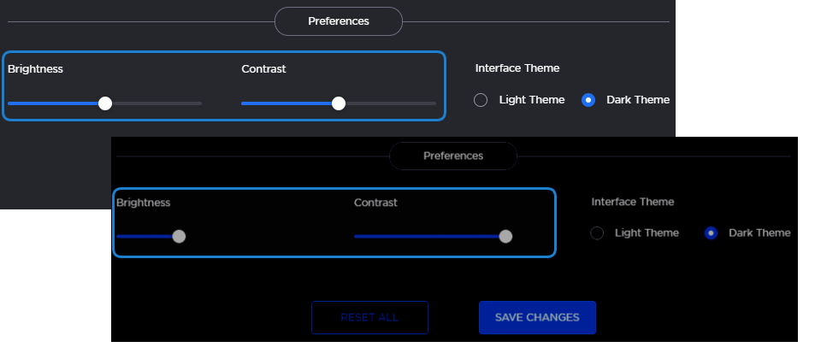
Task: Select Light Theme radio in the upper panel
Action: [x=481, y=100]
